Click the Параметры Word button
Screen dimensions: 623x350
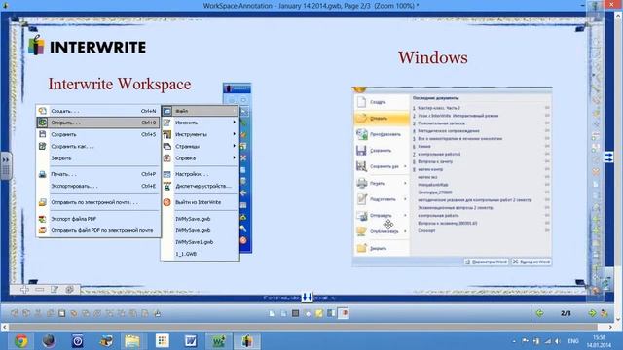coord(486,262)
